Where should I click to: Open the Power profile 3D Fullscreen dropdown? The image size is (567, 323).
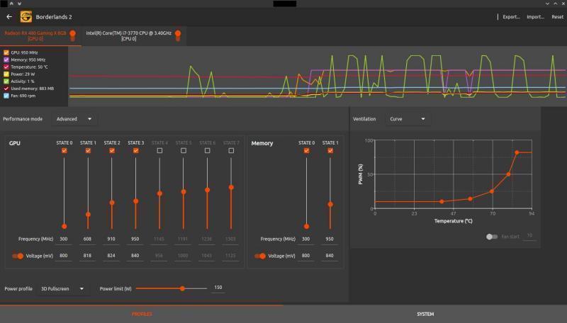pyautogui.click(x=62, y=289)
